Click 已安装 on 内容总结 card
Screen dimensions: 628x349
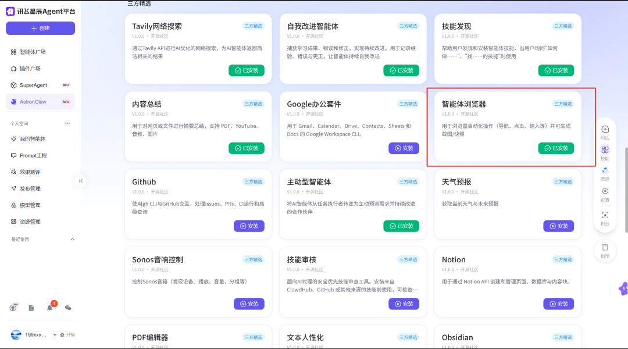click(x=247, y=148)
